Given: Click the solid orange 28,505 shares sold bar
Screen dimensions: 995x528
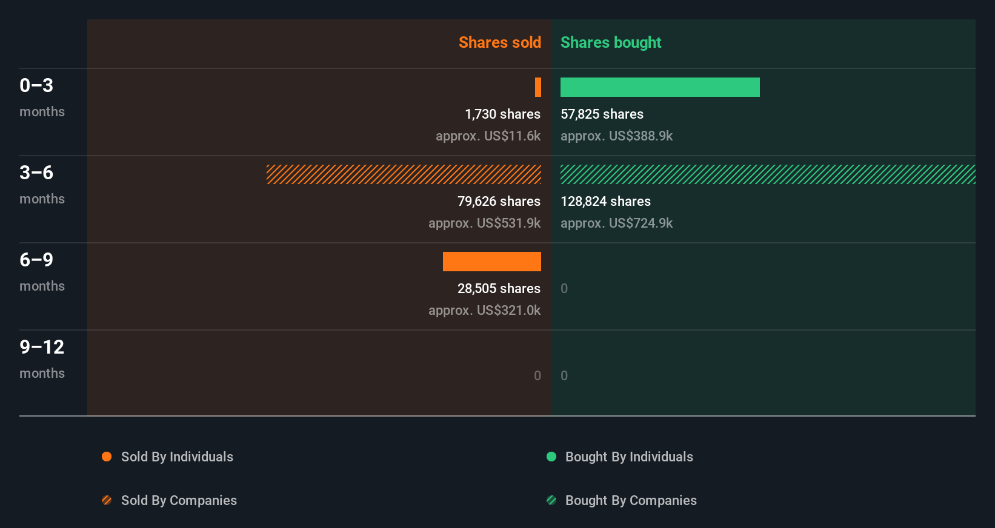Looking at the screenshot, I should click(491, 262).
